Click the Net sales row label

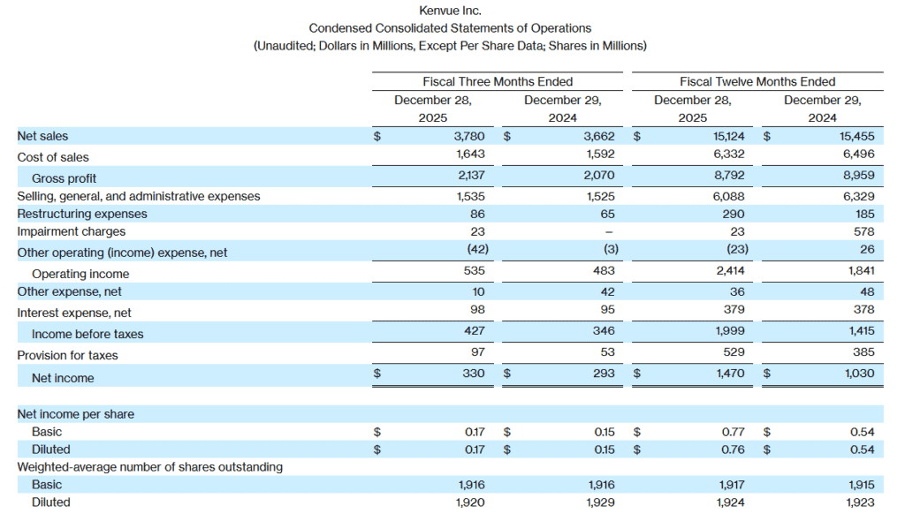(42, 136)
